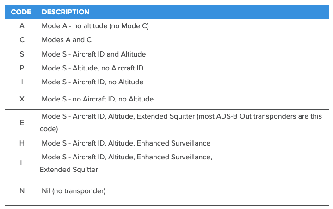Select code H cell
The width and height of the screenshot is (333, 209).
pyautogui.click(x=22, y=143)
